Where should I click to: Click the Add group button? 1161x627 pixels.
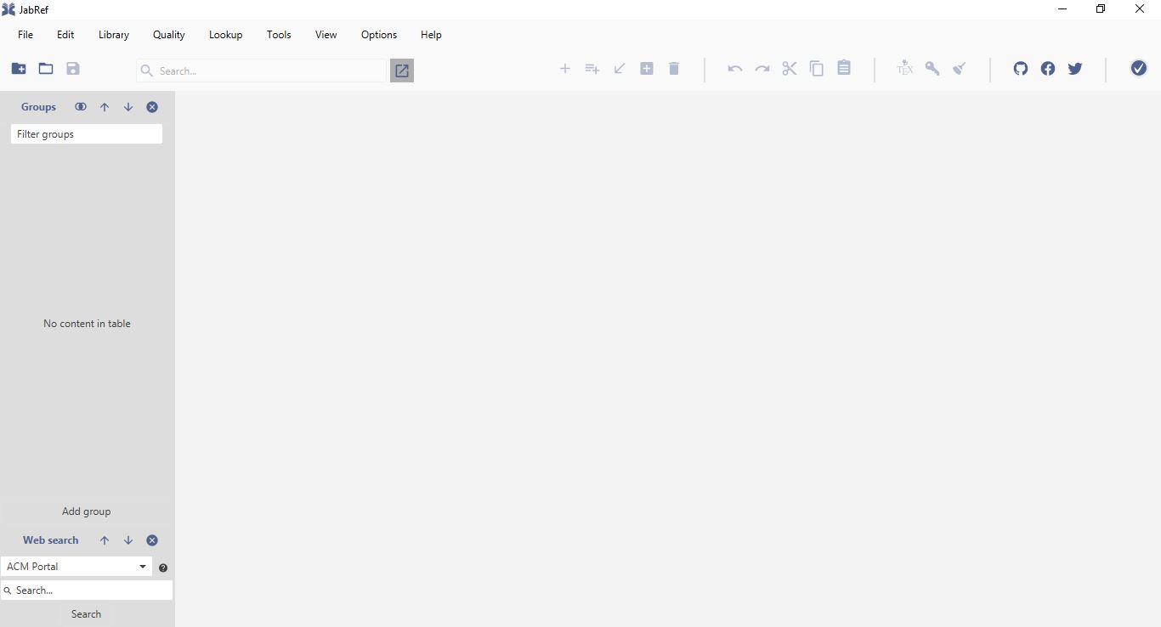87,511
